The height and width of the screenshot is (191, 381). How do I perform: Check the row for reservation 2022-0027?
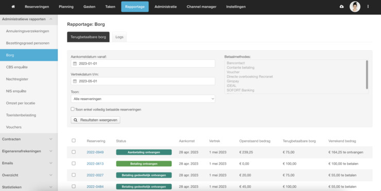(x=74, y=174)
